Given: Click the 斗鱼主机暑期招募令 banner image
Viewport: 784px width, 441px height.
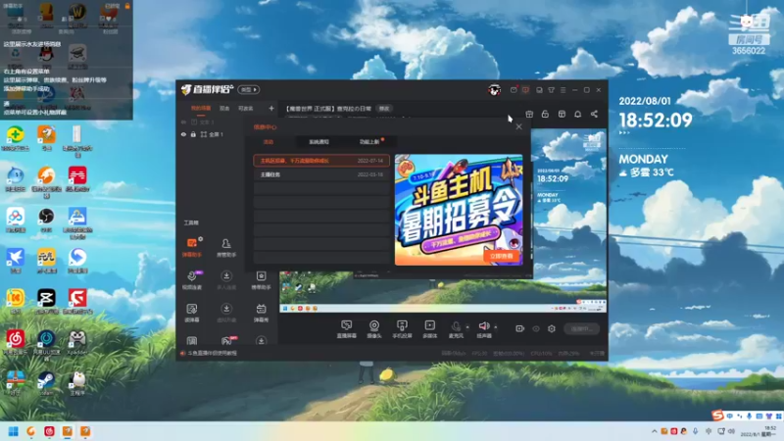Looking at the screenshot, I should [459, 210].
